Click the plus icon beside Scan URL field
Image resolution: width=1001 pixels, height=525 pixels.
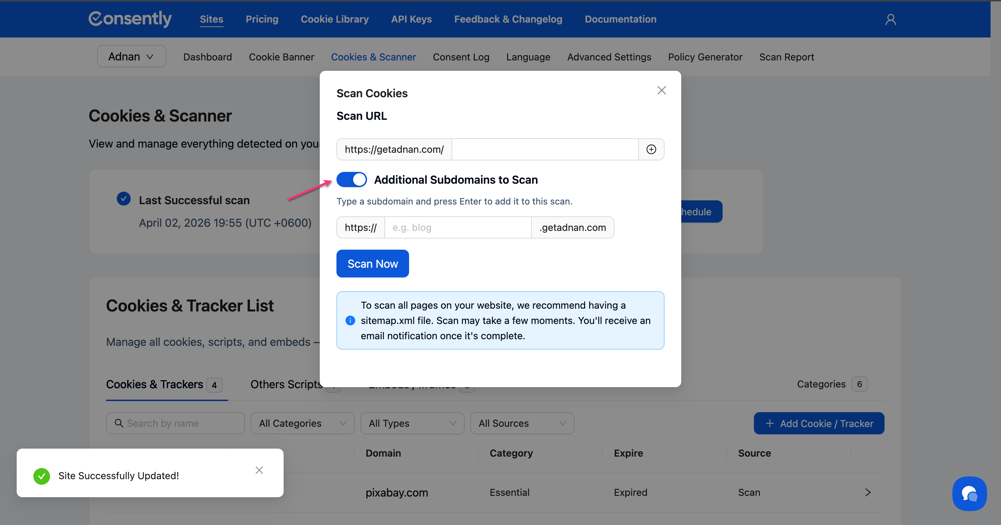[651, 150]
